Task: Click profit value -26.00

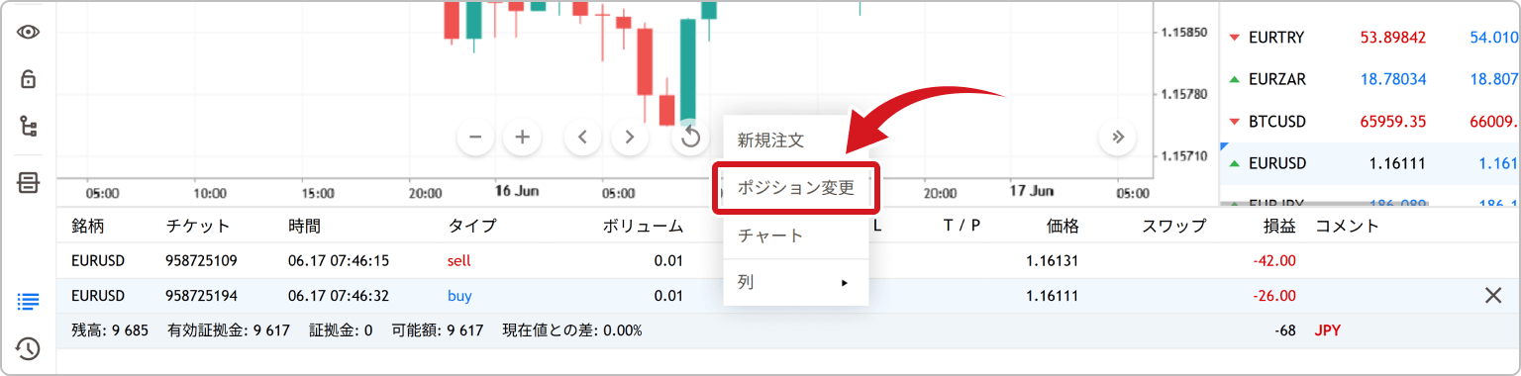Action: coord(1274,295)
